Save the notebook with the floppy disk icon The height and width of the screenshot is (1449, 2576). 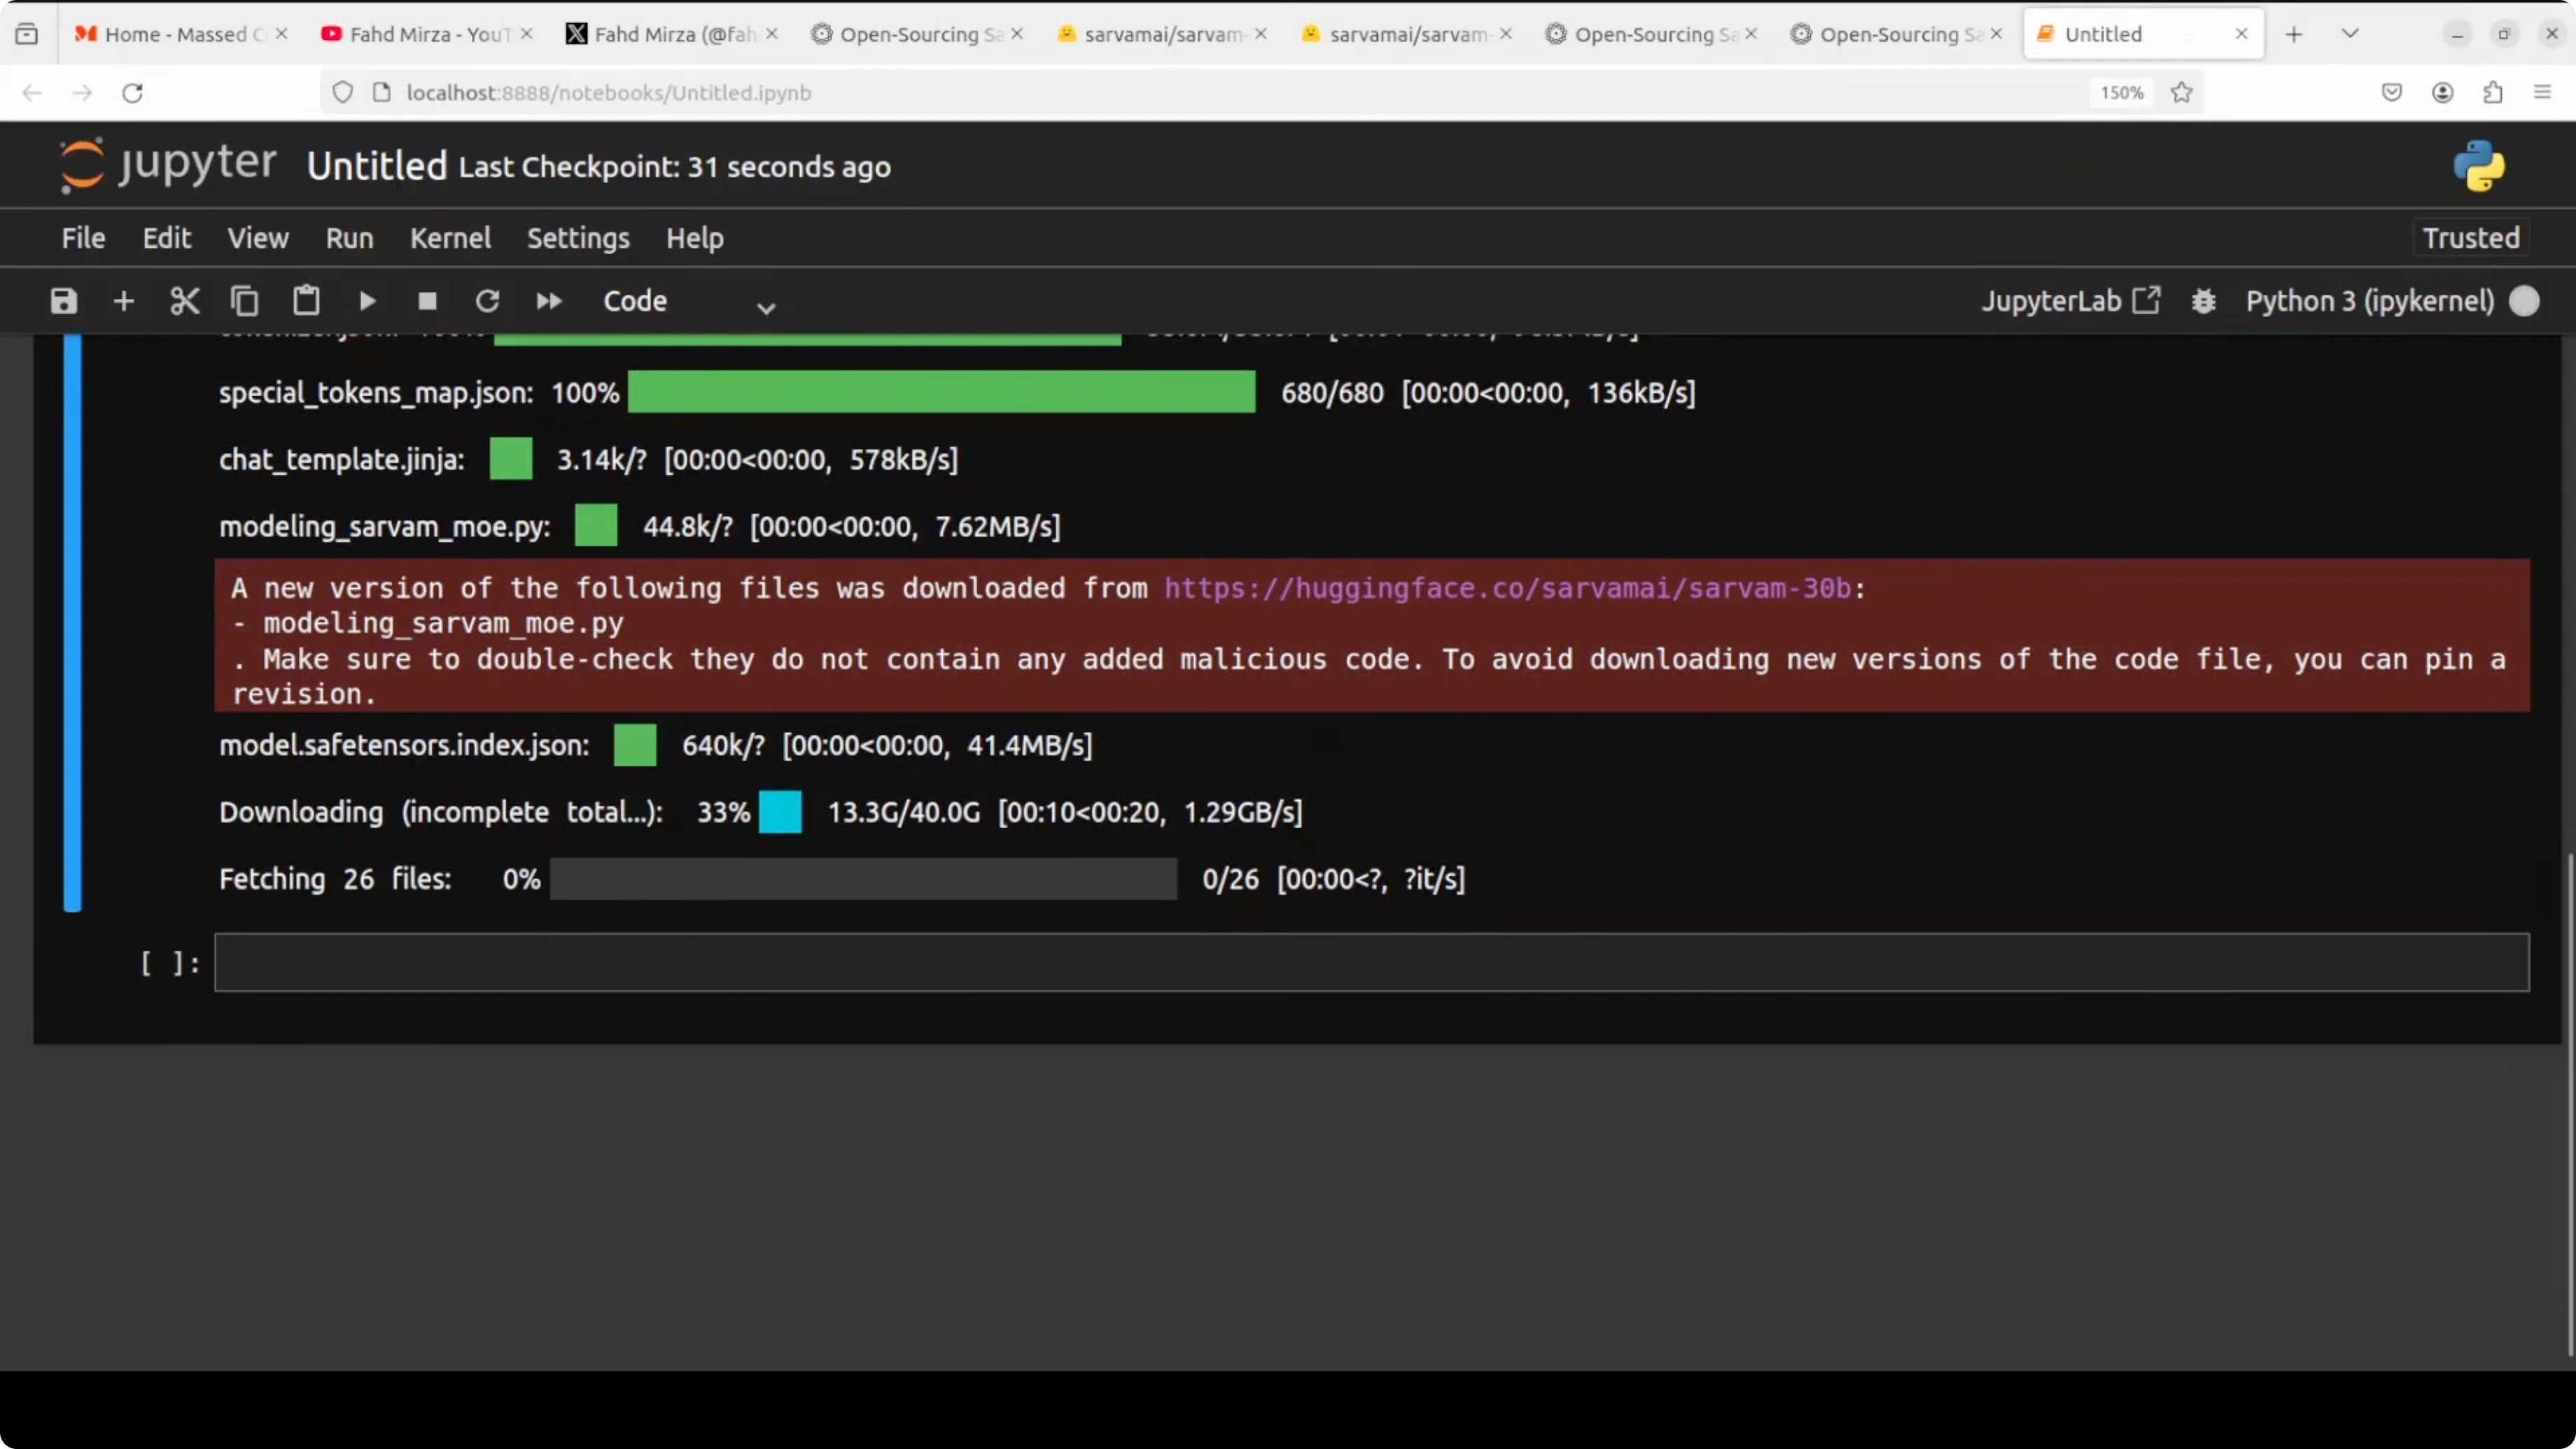click(64, 301)
